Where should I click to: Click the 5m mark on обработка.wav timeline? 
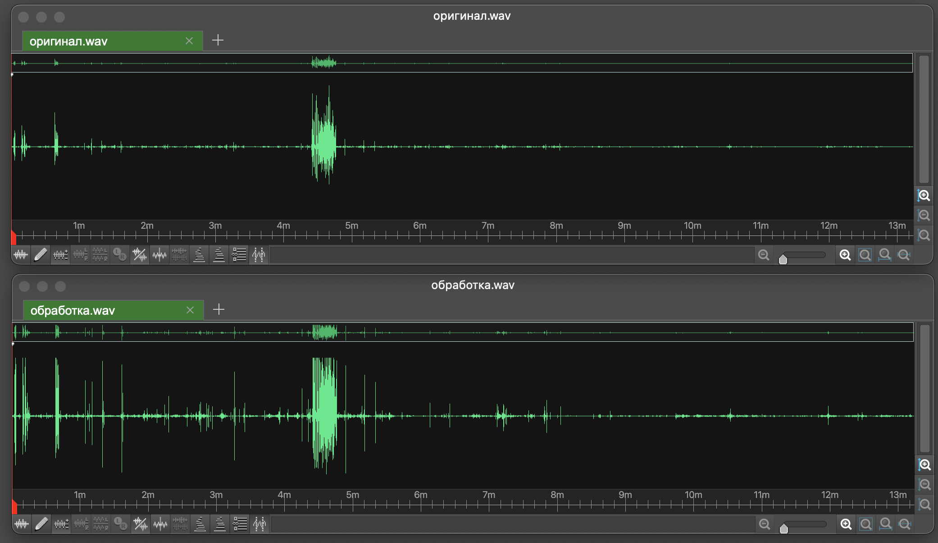353,500
